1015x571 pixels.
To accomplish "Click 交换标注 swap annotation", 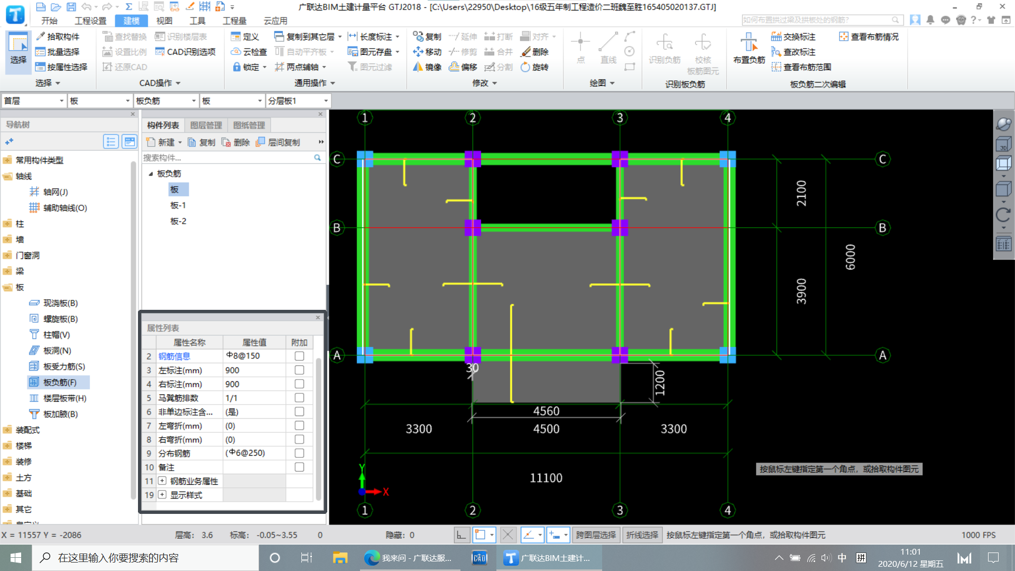I will pyautogui.click(x=793, y=36).
